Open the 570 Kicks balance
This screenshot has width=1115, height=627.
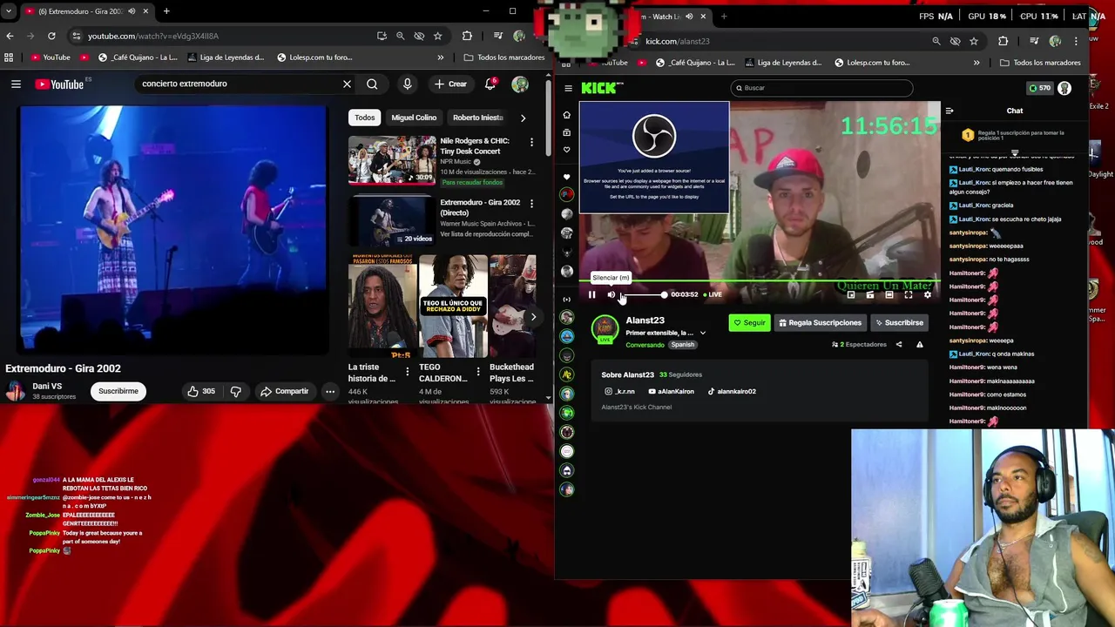[x=1040, y=88]
